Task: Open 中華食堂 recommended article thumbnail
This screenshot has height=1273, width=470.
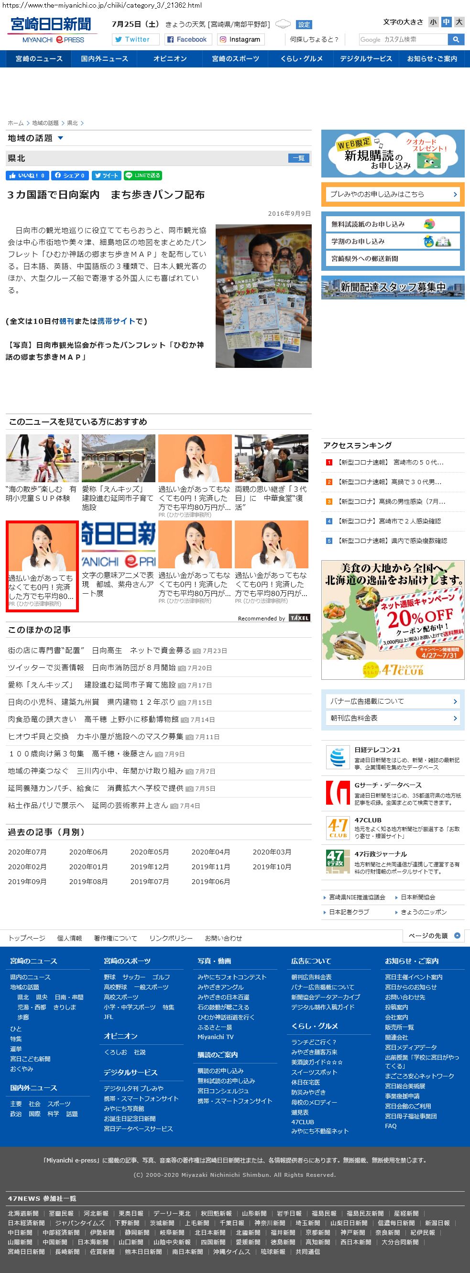Action: (x=272, y=459)
